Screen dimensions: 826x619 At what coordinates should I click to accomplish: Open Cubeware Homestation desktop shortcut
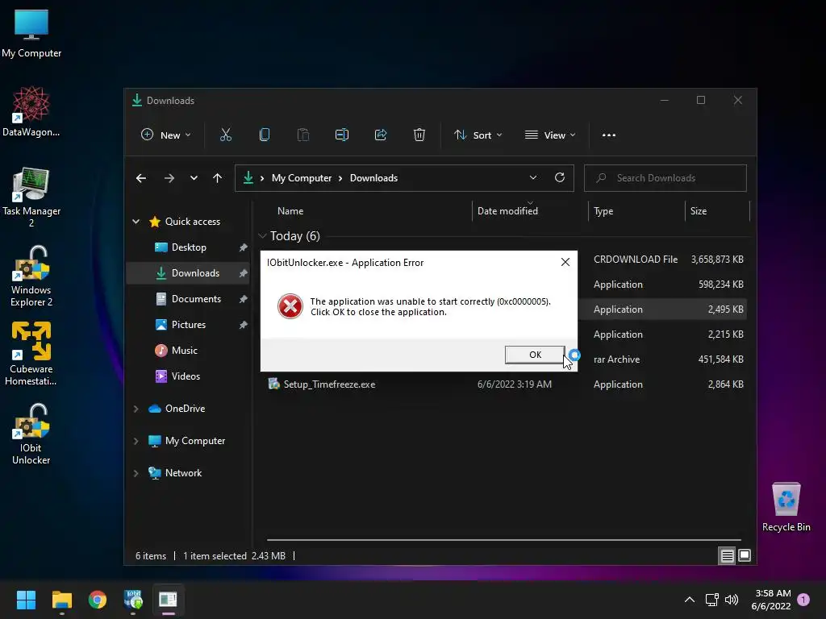tap(31, 354)
